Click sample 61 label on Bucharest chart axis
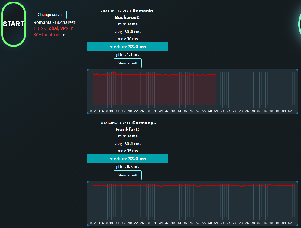The height and width of the screenshot is (228, 301). pos(216,111)
